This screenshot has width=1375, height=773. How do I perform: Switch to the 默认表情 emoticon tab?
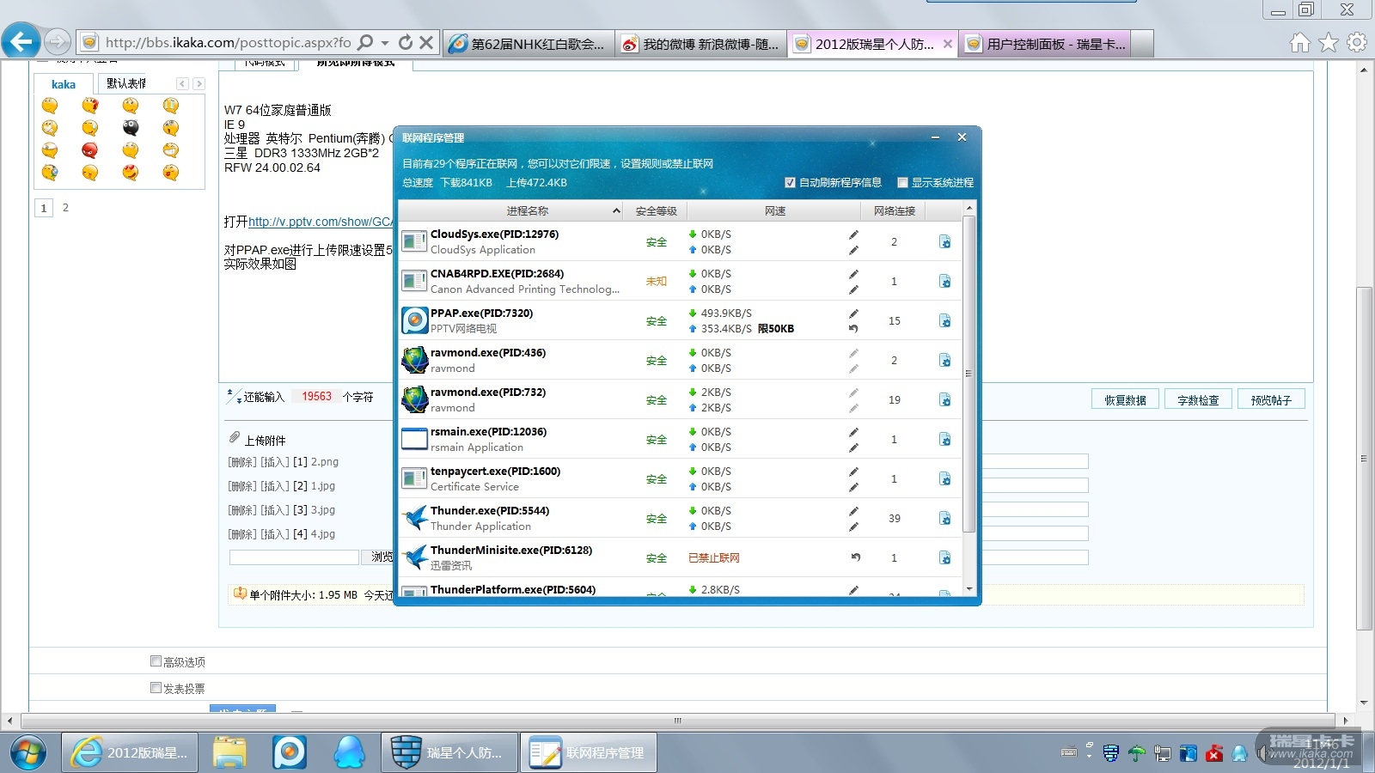click(x=126, y=83)
